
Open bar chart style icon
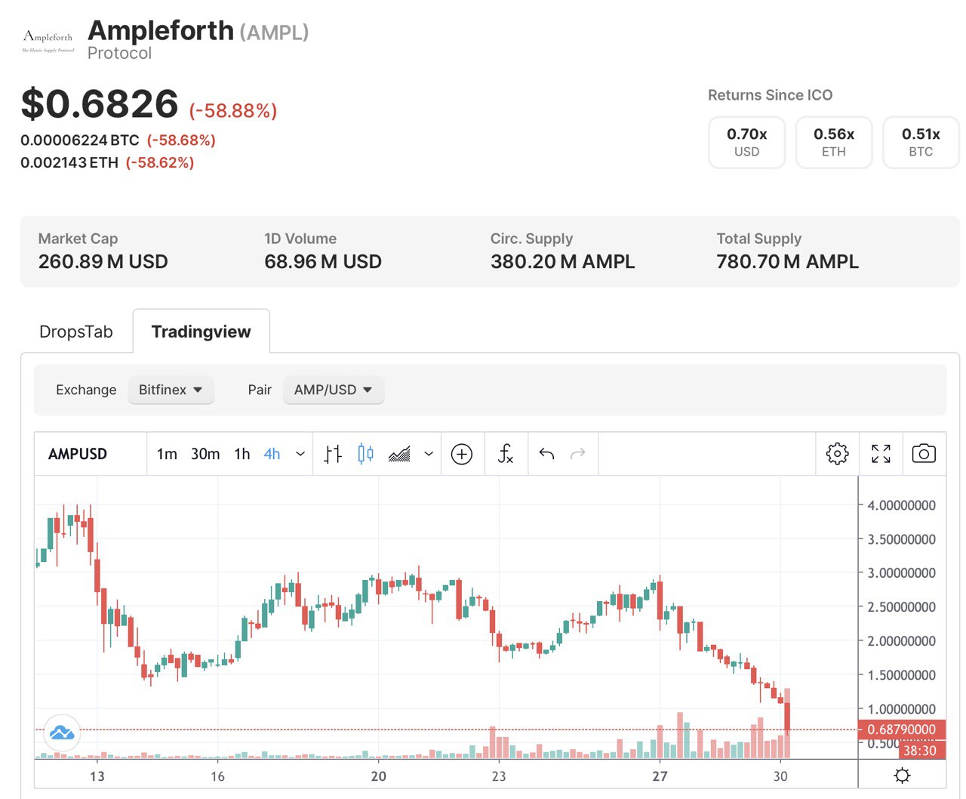pos(333,454)
